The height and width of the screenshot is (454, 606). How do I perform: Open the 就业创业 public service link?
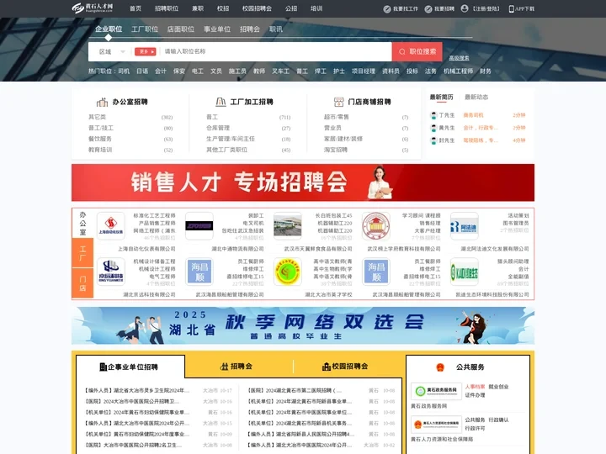click(498, 387)
